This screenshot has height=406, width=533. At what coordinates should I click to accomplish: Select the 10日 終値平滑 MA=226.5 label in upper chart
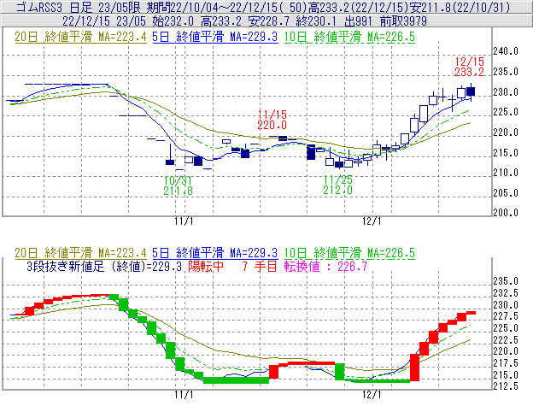pos(349,37)
